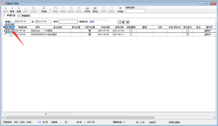The image size is (218, 126).
Task: Open the dropdown arrow beside 添加
Action: tap(50, 10)
